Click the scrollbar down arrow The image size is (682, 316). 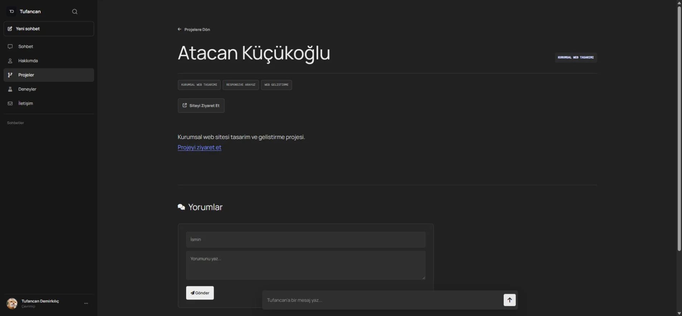[679, 313]
